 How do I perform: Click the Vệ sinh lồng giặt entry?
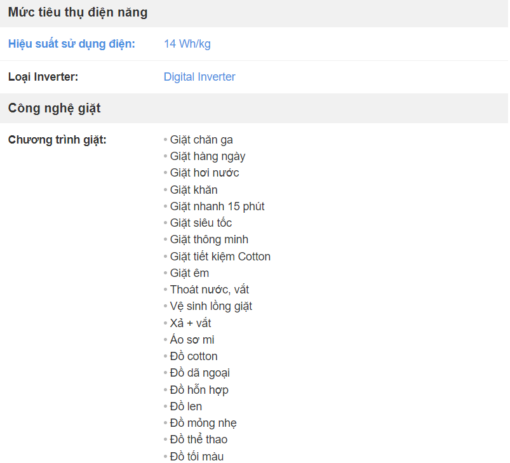211,306
